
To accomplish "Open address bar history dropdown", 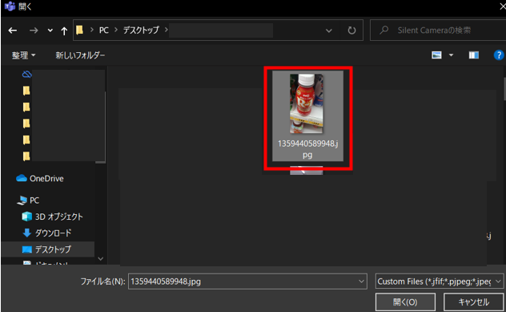I will 329,30.
